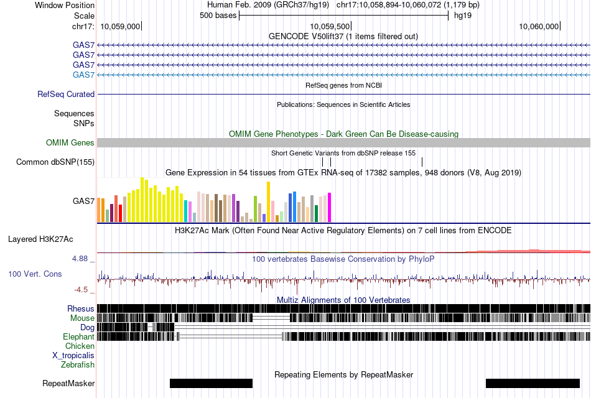
Task: Click the Mouse alignment block row
Action: tap(344, 318)
